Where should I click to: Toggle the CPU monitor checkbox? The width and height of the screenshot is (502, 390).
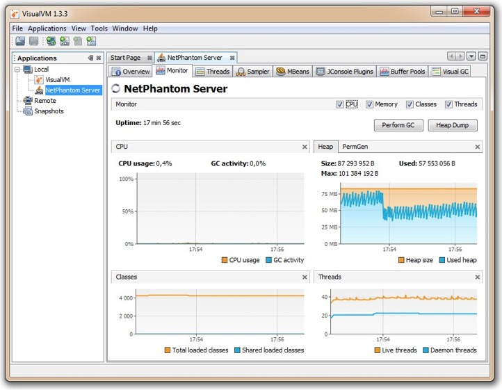pos(340,104)
